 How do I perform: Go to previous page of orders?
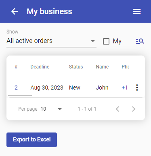pos(117,109)
